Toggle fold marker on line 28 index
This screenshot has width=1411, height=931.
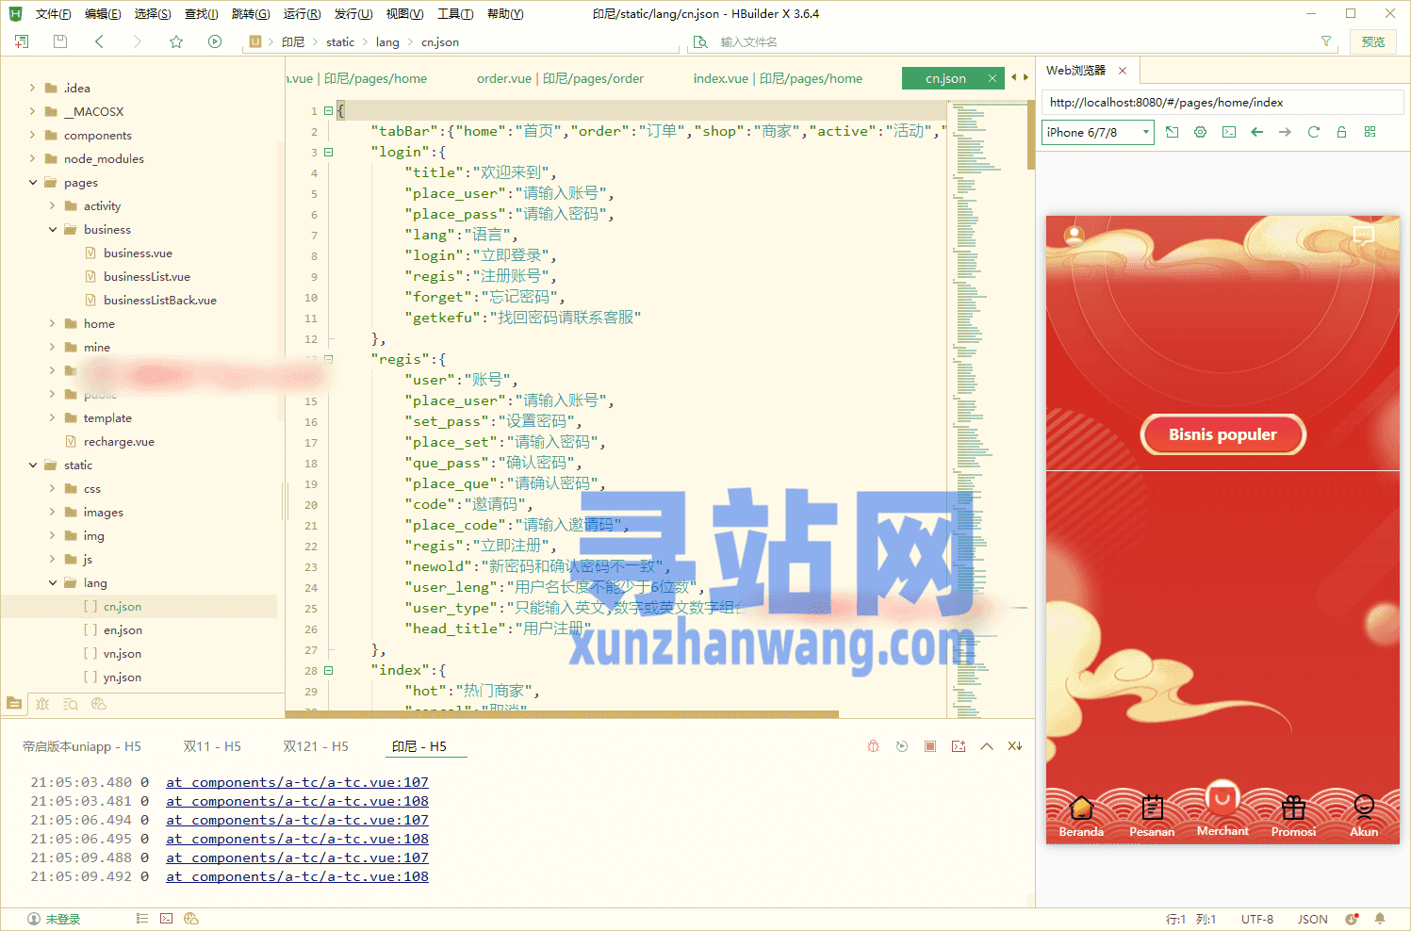329,670
